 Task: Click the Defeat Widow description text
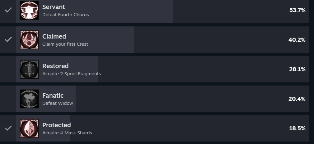click(x=58, y=103)
